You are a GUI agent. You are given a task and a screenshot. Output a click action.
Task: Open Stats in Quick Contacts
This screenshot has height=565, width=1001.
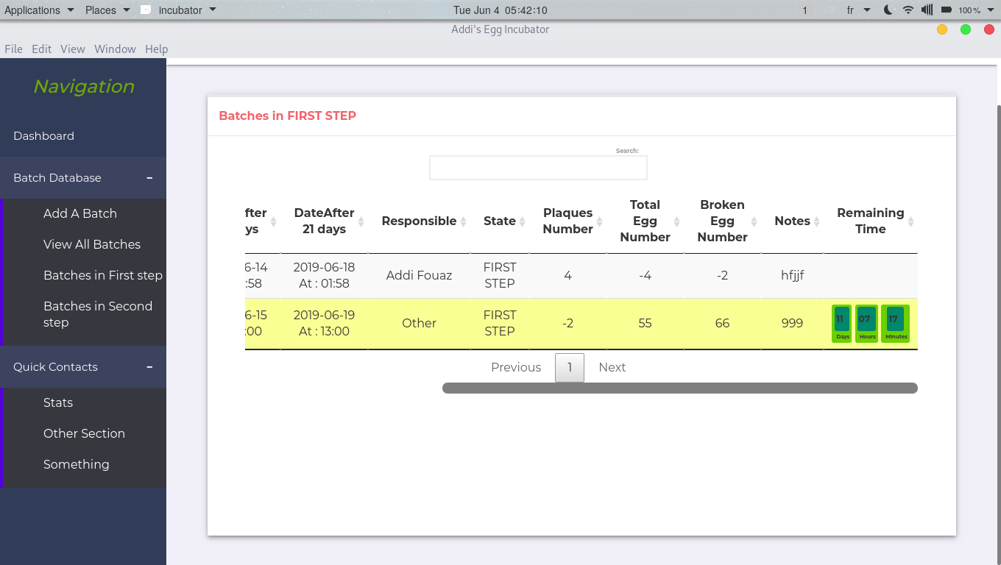pos(58,402)
